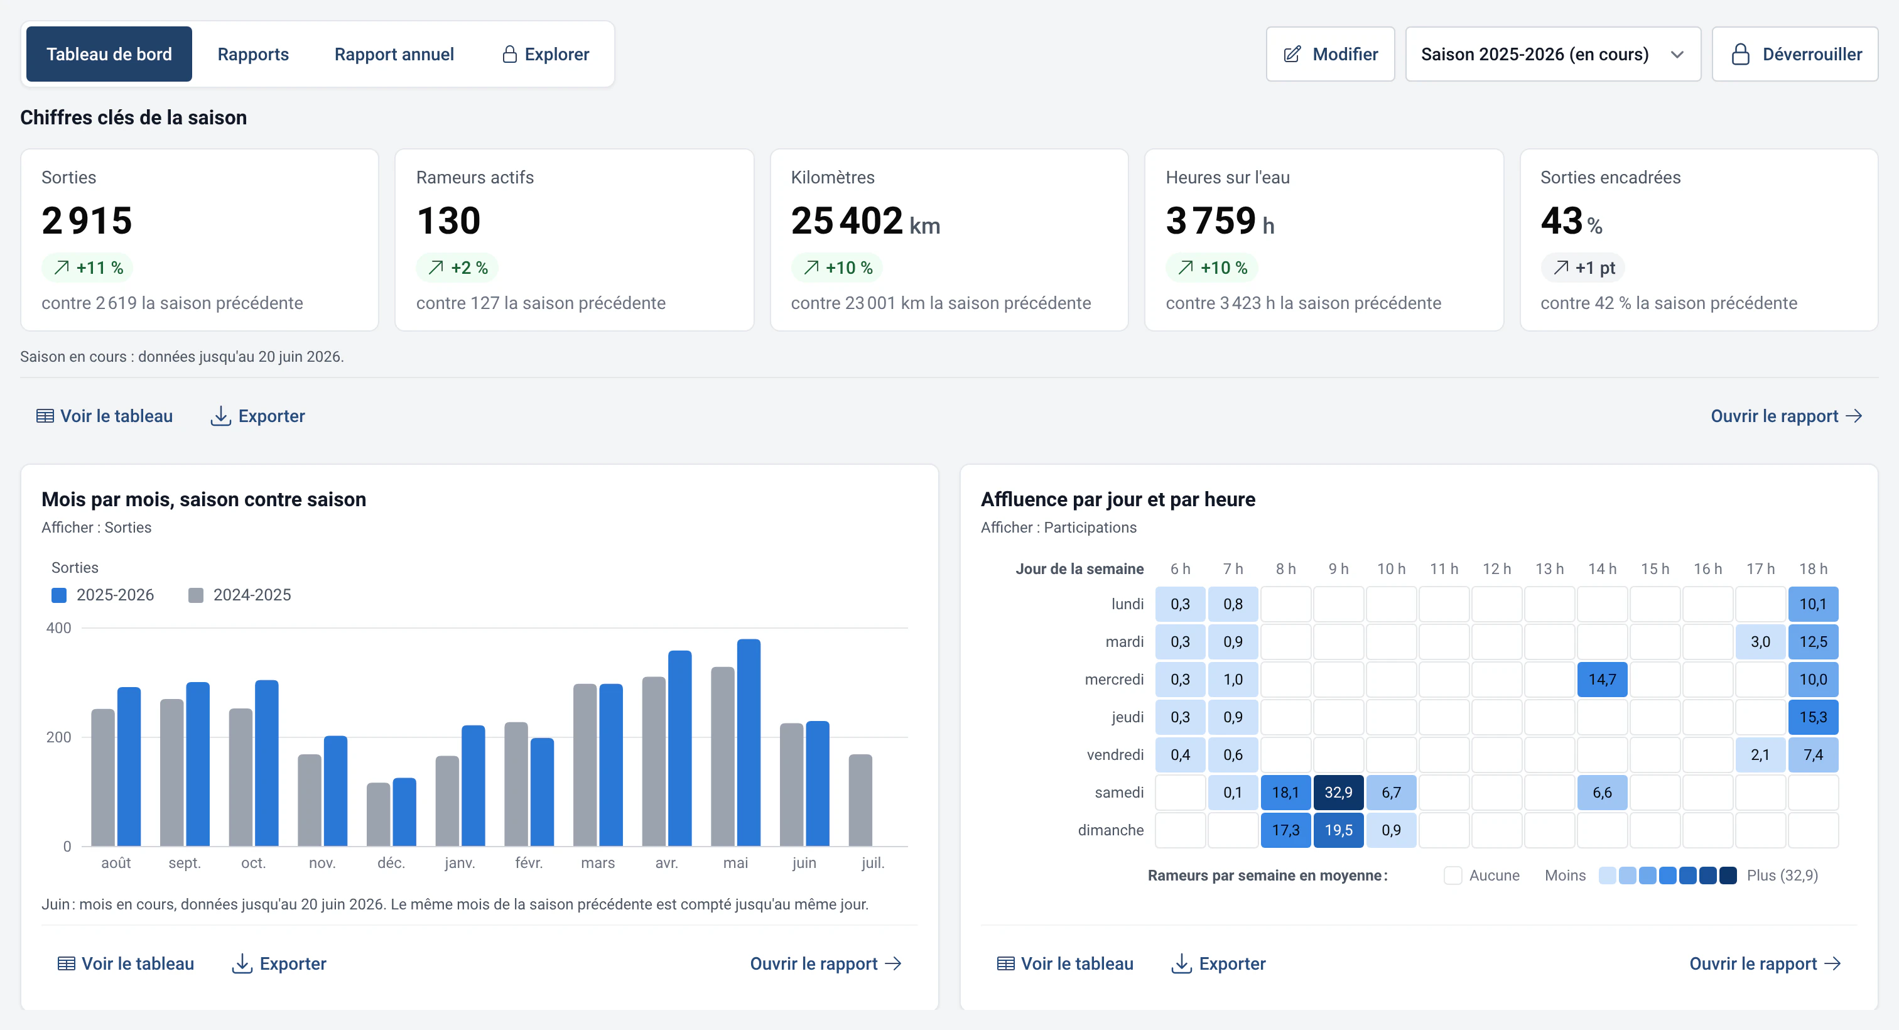Screen dimensions: 1899x1030
Task: Click the arrow icon in Mois par mois report link
Action: [x=894, y=963]
